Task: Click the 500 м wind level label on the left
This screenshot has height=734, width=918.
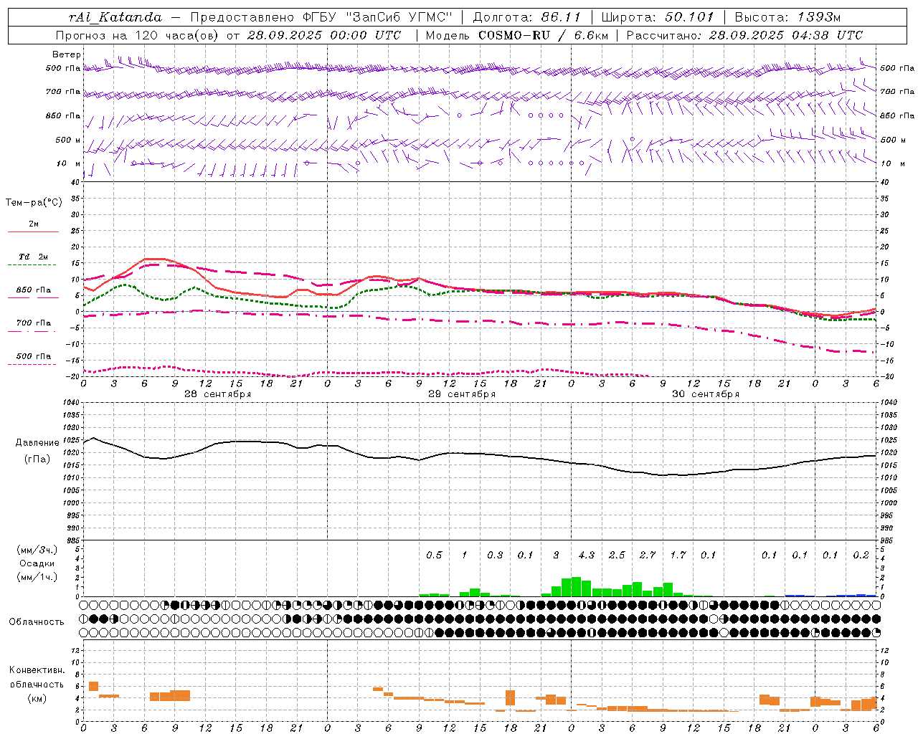Action: point(68,140)
